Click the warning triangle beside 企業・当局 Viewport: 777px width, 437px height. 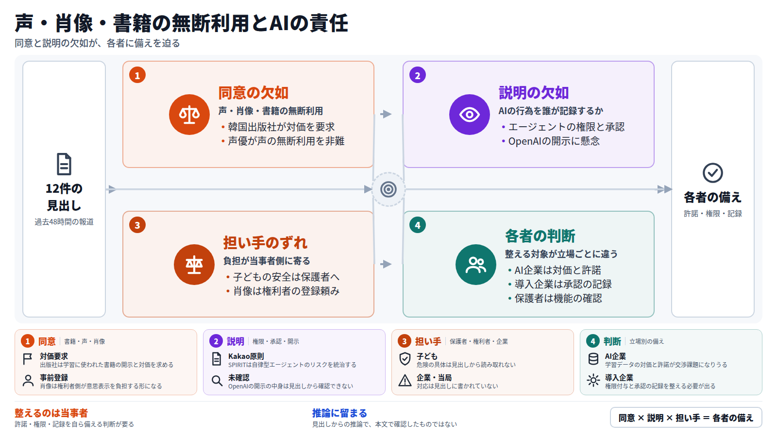coord(405,381)
